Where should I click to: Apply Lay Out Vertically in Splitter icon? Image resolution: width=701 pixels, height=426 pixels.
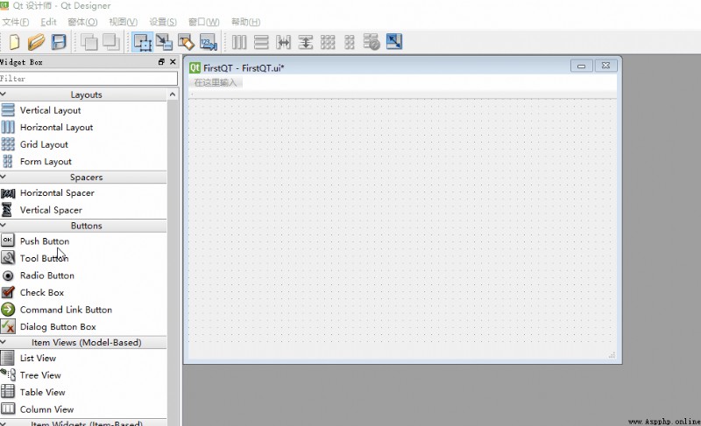point(305,42)
